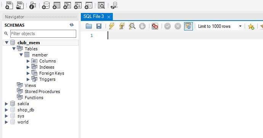Image resolution: width=263 pixels, height=138 pixels.
Task: Save script with floppy disk icon
Action: [x=99, y=26]
